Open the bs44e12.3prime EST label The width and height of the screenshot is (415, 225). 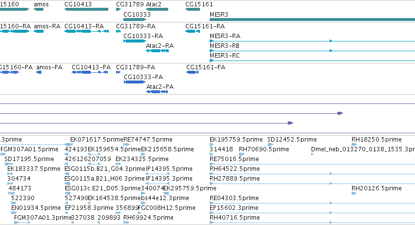(x=165, y=198)
